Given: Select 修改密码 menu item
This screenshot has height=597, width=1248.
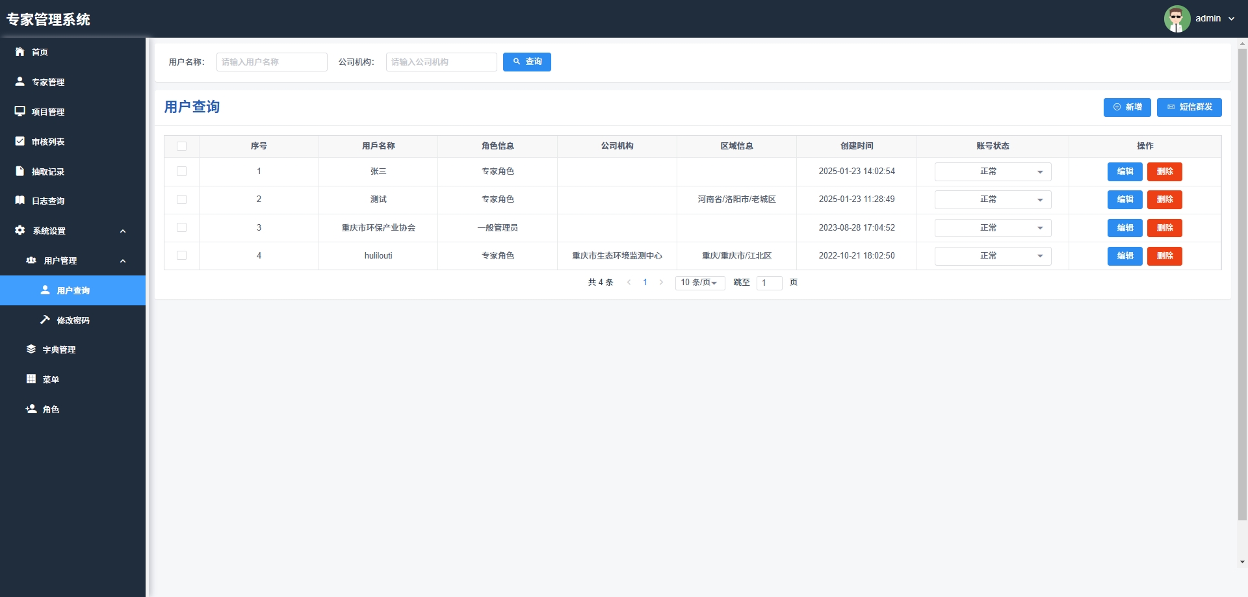Looking at the screenshot, I should pos(73,320).
